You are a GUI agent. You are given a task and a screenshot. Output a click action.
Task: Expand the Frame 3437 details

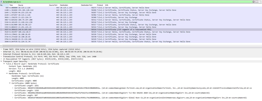(1, 49)
